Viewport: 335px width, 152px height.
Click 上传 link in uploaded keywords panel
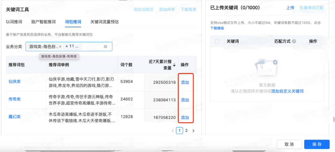[x=290, y=8]
